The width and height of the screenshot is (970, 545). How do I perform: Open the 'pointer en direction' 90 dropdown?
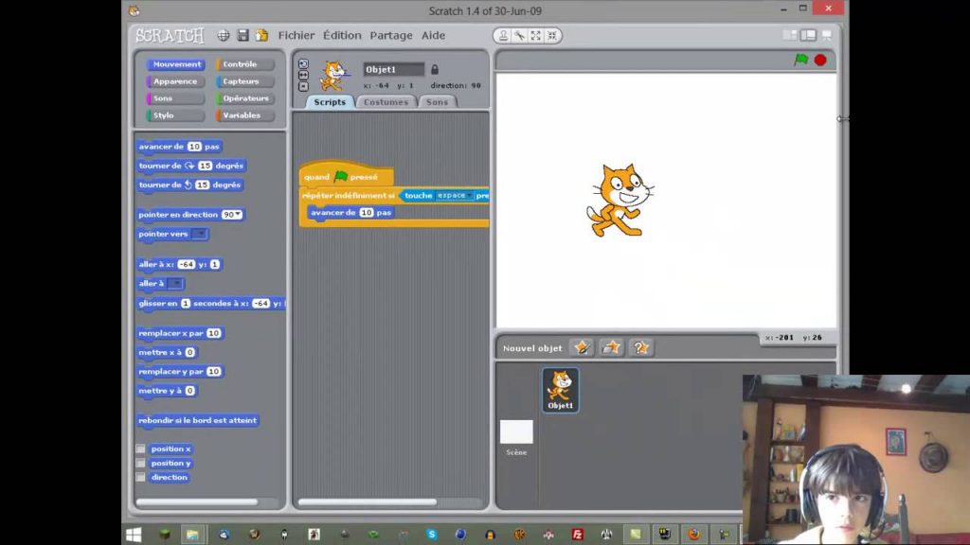click(232, 215)
